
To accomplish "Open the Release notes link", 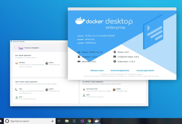I will [x=97, y=70].
